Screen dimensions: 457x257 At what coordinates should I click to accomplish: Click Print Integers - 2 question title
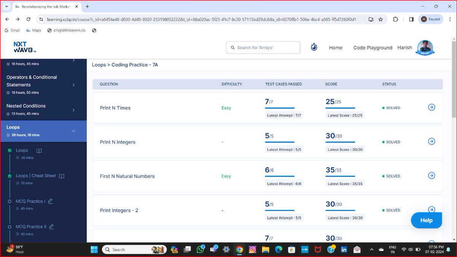click(119, 210)
